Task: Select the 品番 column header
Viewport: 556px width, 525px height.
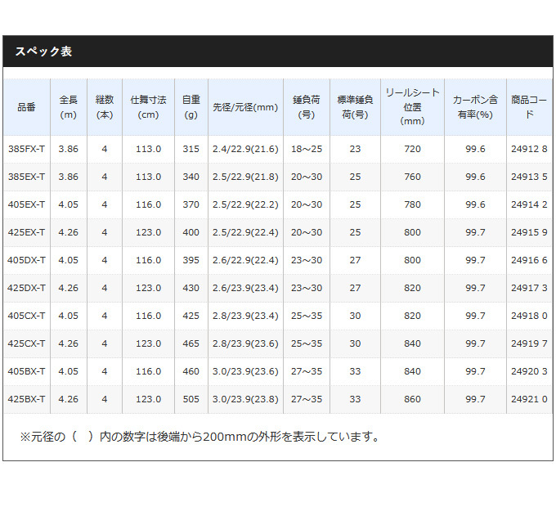Action: pos(26,107)
